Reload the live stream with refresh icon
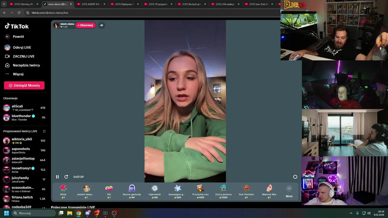Viewport: 388px width, 218px height. [x=66, y=177]
